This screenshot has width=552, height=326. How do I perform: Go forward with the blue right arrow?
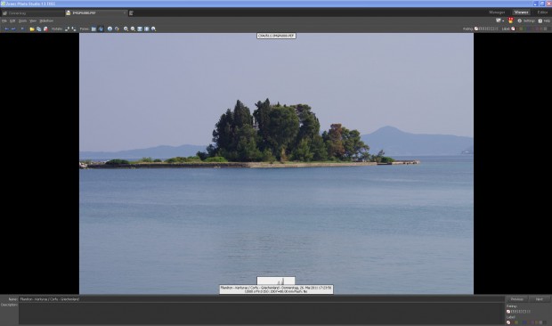click(x=13, y=29)
